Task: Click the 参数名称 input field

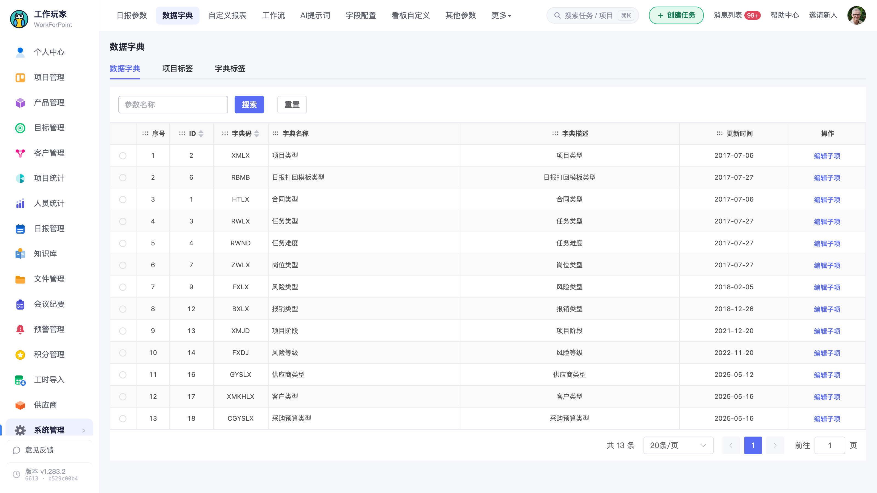Action: [x=173, y=104]
